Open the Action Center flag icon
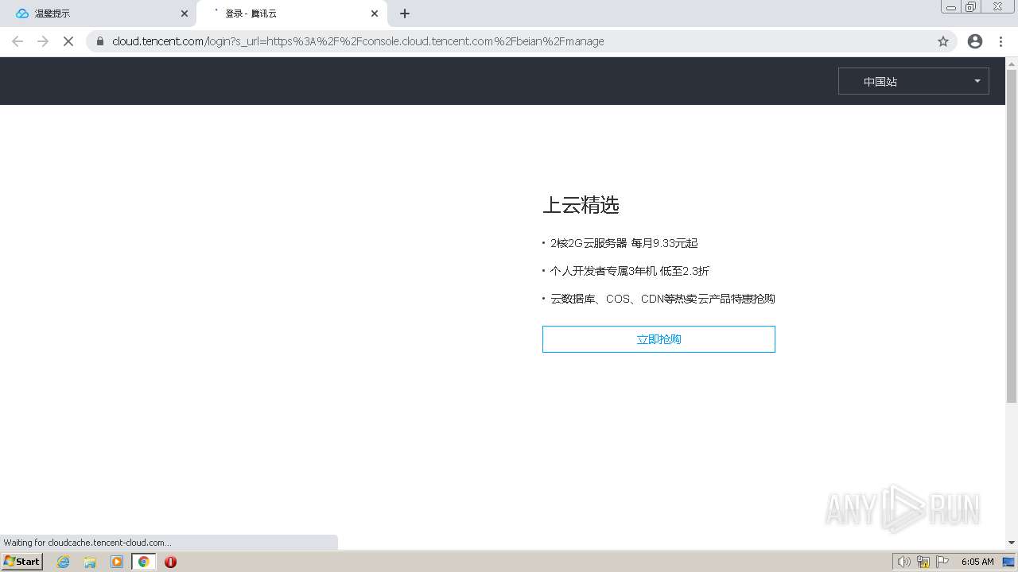This screenshot has width=1018, height=572. pyautogui.click(x=942, y=562)
